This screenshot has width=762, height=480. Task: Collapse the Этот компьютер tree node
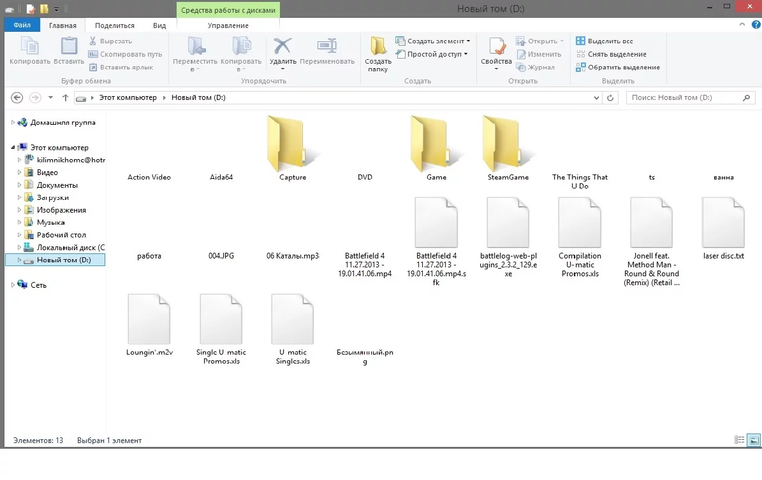click(x=13, y=147)
